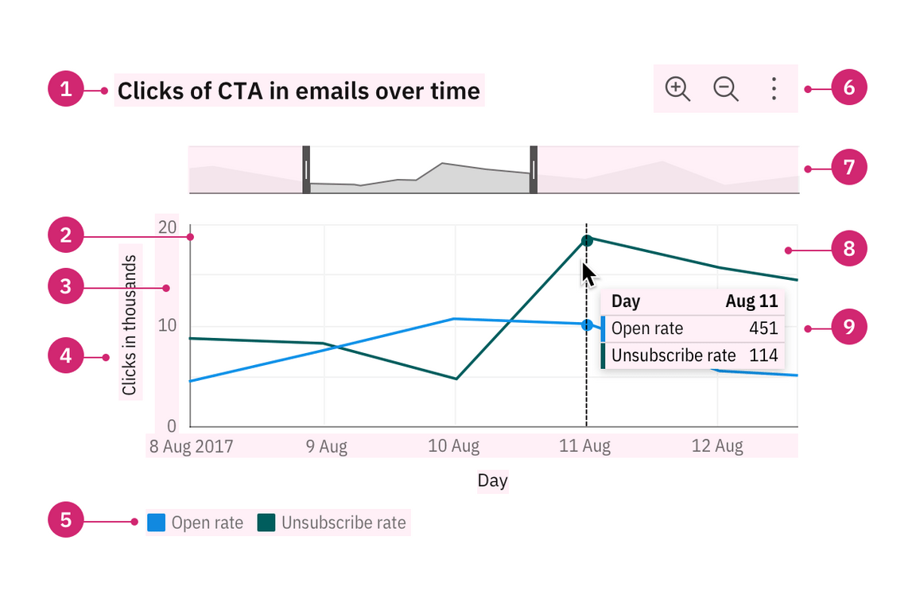This screenshot has width=916, height=610.
Task: Click annotation marker number 5
Action: (66, 519)
